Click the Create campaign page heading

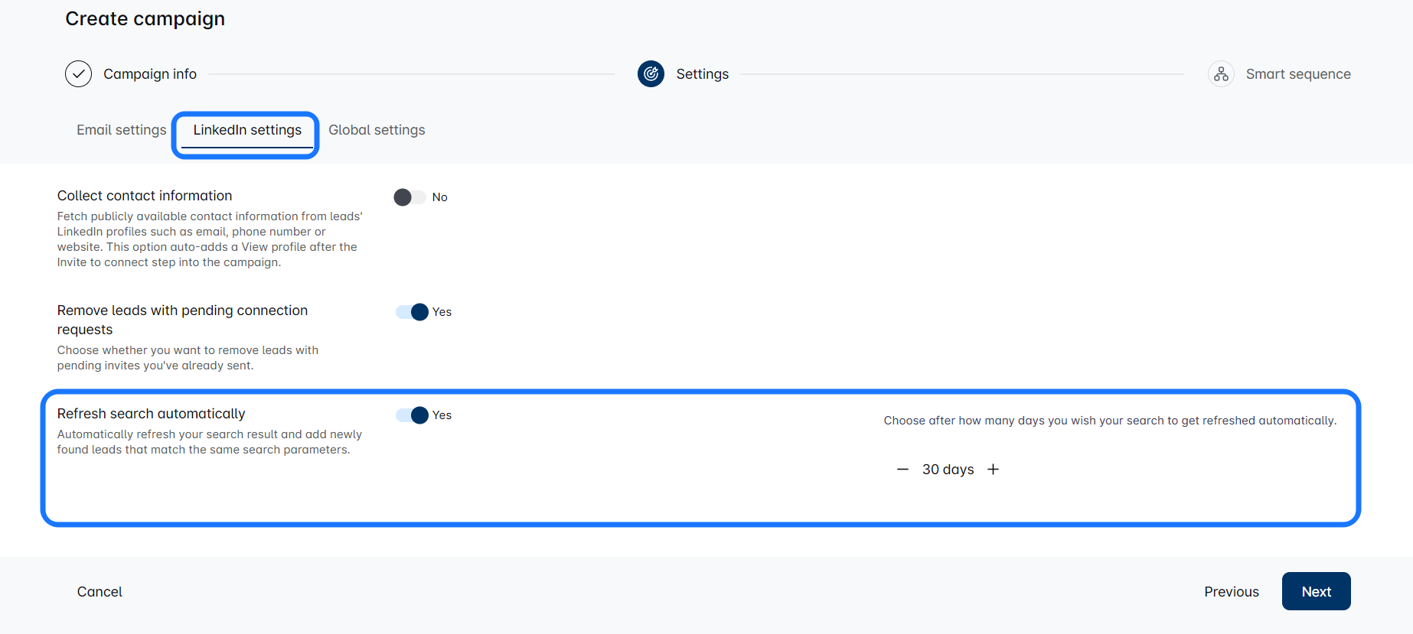145,19
